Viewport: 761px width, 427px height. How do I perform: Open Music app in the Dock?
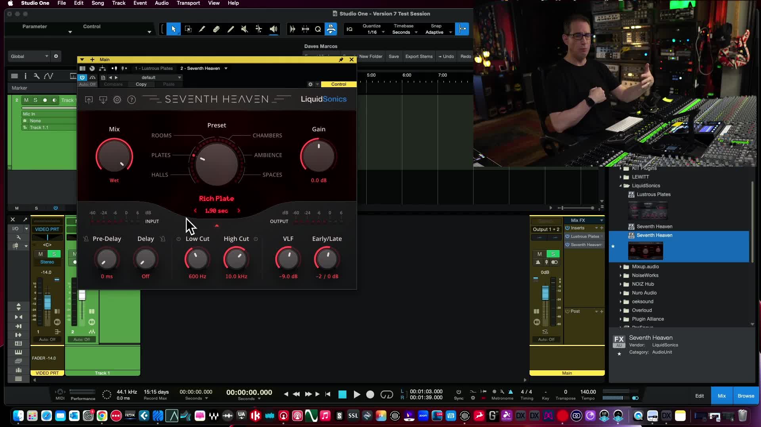click(x=325, y=416)
